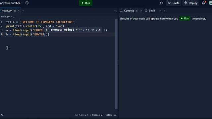Viewport: 212px width, 119px height.
Task: Close the main.py tab
Action: [19, 11]
